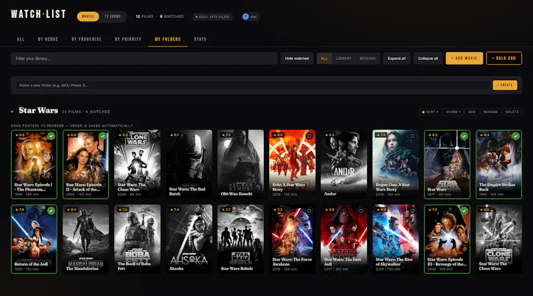Mark Clone Wars 2008 film as watched
The height and width of the screenshot is (296, 533).
[x=155, y=136]
